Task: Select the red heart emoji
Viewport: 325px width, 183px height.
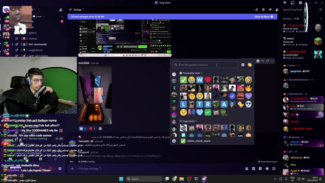Action: tap(208, 80)
